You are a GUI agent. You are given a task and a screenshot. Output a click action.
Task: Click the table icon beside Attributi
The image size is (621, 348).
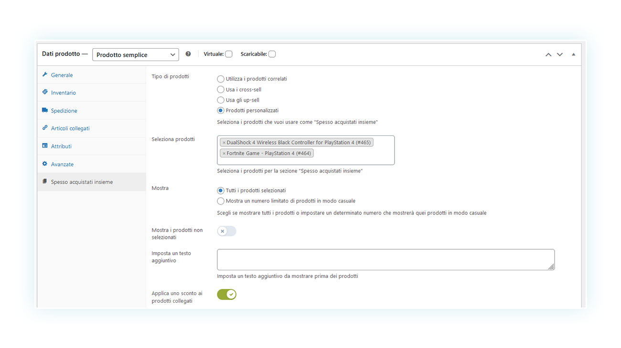45,146
